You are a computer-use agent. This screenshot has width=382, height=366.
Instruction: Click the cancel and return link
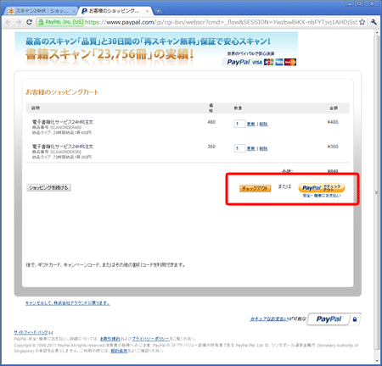point(67,303)
